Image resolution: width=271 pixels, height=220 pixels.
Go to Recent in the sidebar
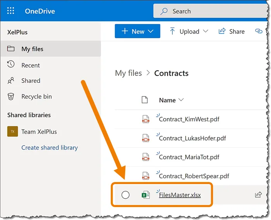click(x=31, y=65)
